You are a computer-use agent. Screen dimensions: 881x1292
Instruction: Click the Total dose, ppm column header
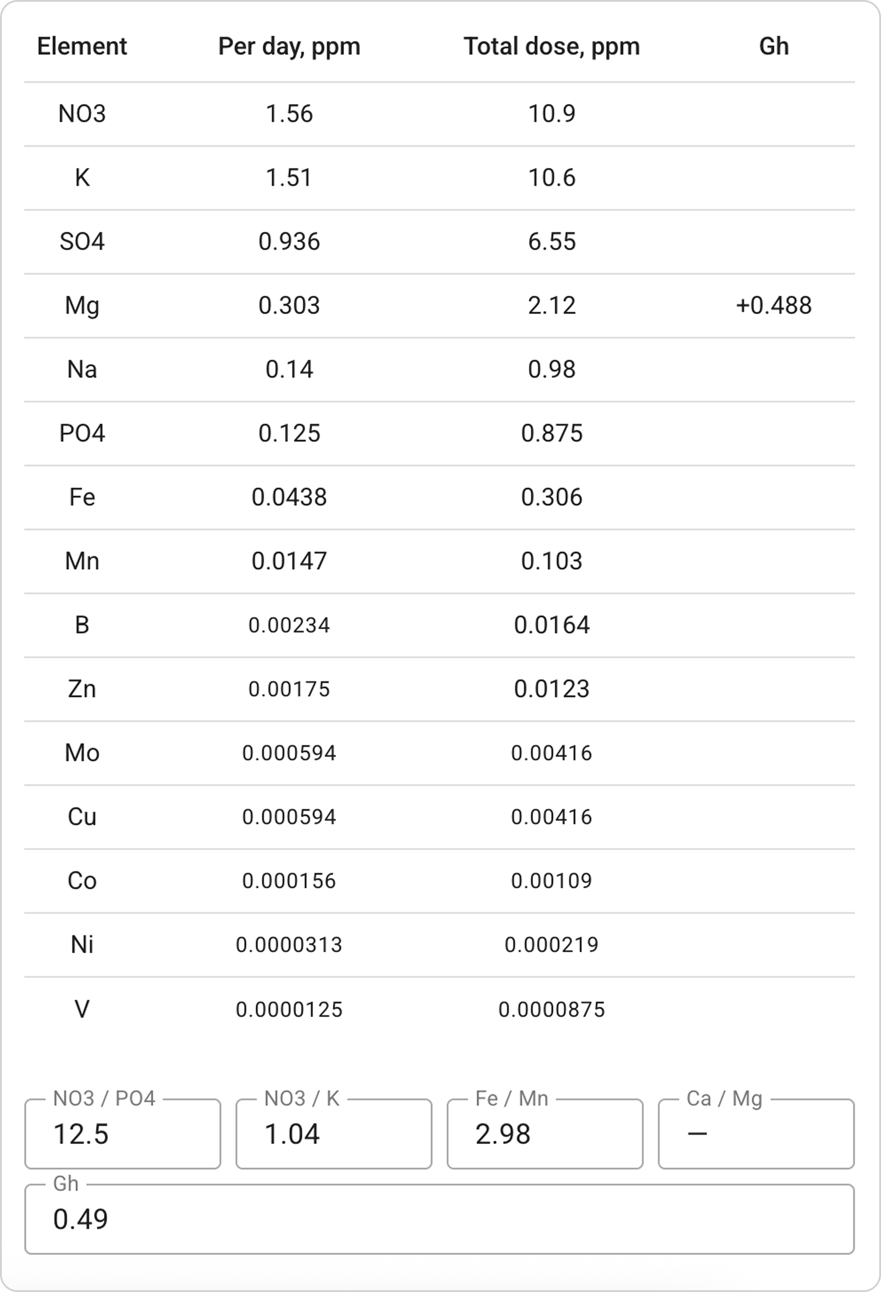(552, 46)
